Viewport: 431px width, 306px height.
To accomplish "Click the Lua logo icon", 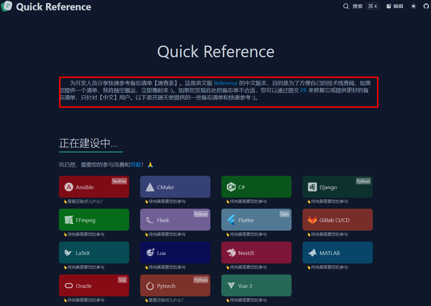I will (150, 253).
